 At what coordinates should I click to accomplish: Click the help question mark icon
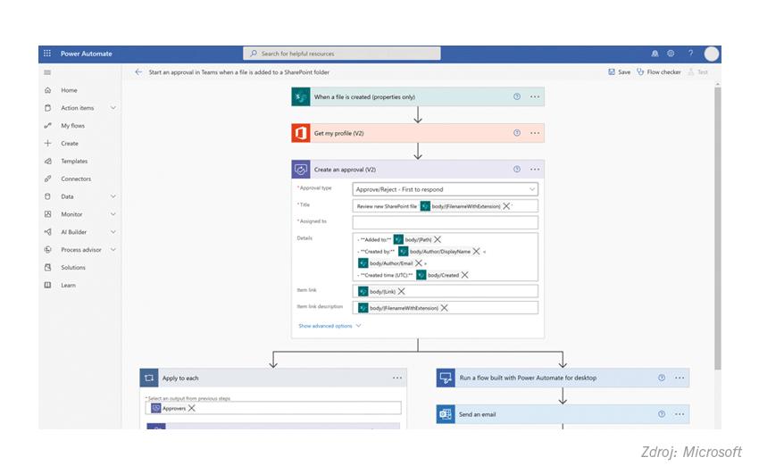point(691,54)
